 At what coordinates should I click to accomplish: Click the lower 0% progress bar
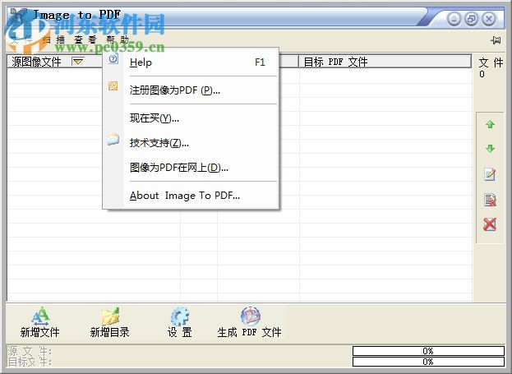(428, 362)
